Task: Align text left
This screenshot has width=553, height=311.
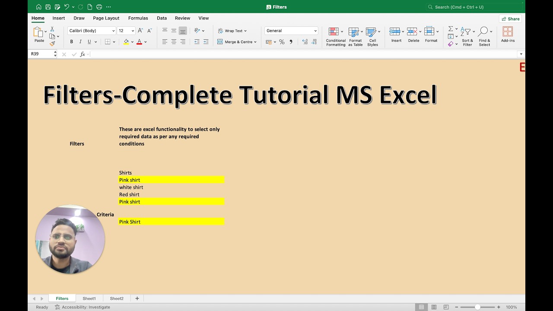Action: (165, 42)
